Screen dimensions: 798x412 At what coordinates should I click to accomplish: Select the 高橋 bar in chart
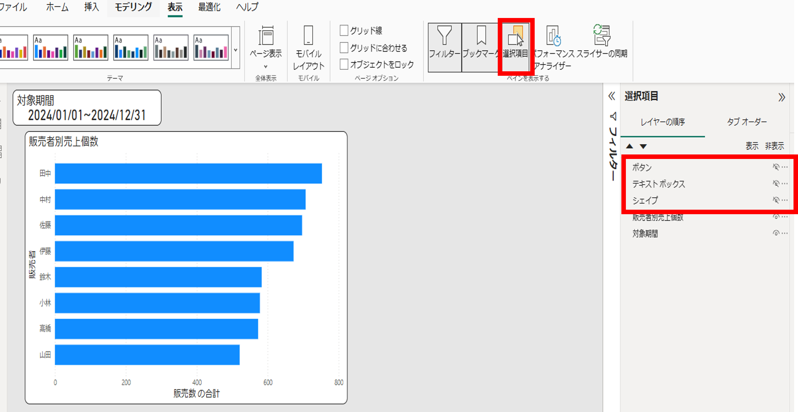click(156, 329)
